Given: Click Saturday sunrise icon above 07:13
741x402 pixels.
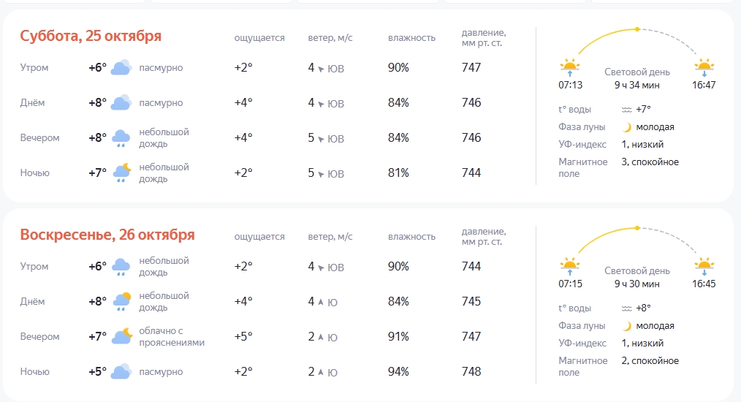Looking at the screenshot, I should (570, 68).
